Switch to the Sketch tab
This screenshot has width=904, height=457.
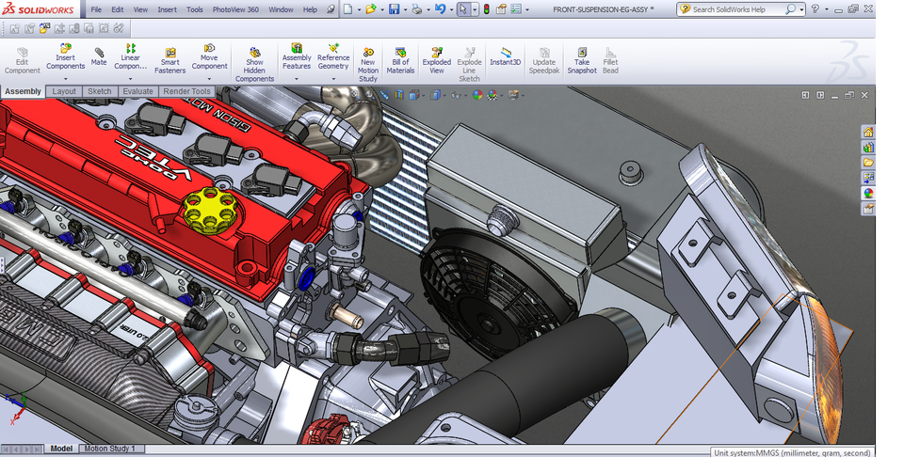[99, 91]
